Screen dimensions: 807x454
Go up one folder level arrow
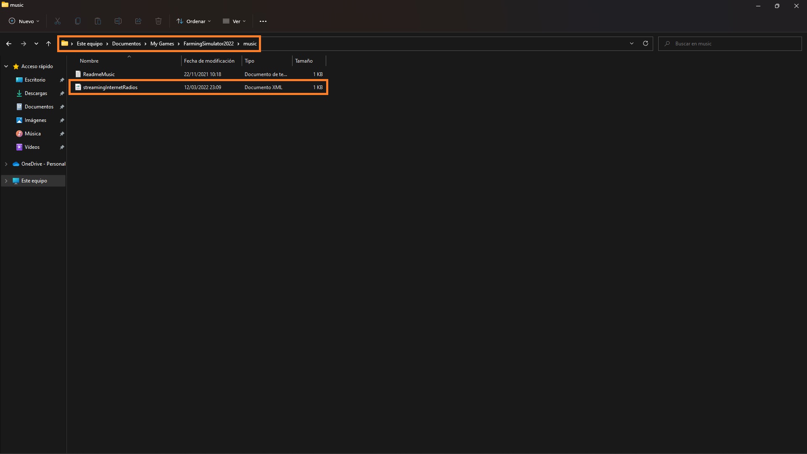(x=48, y=44)
